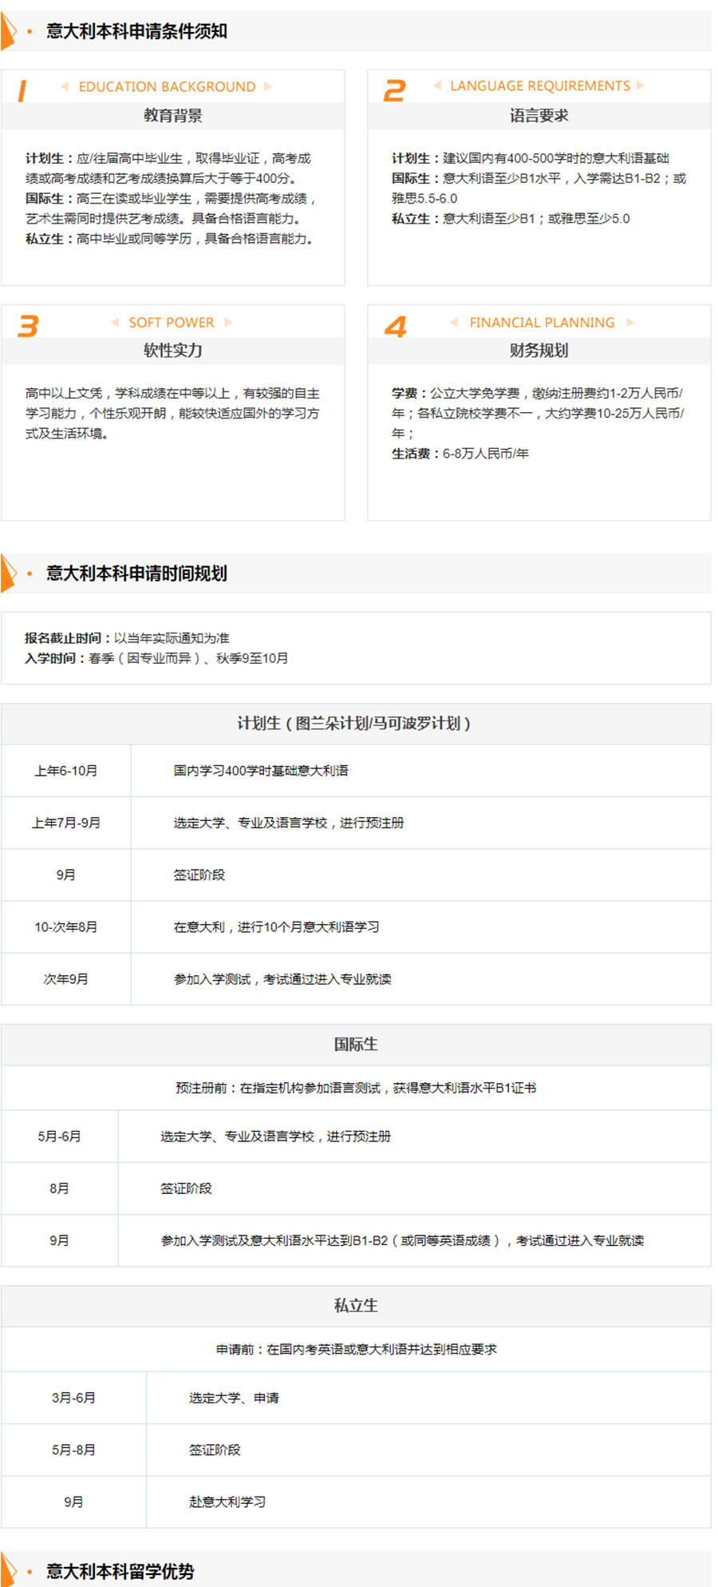This screenshot has width=718, height=1587.
Task: Click the 国内学习400学时基础意大利语 cell
Action: (261, 771)
